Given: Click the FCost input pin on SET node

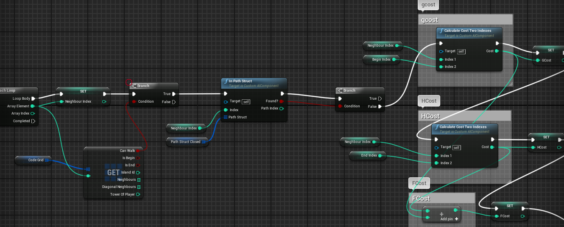Looking at the screenshot, I should [x=497, y=216].
